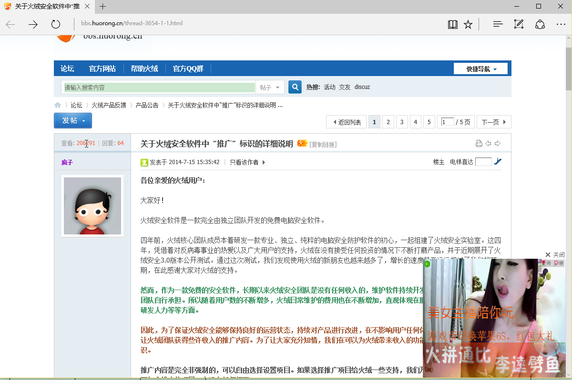The width and height of the screenshot is (572, 380).
Task: Select the 帮助火绒 menu item
Action: click(x=144, y=68)
